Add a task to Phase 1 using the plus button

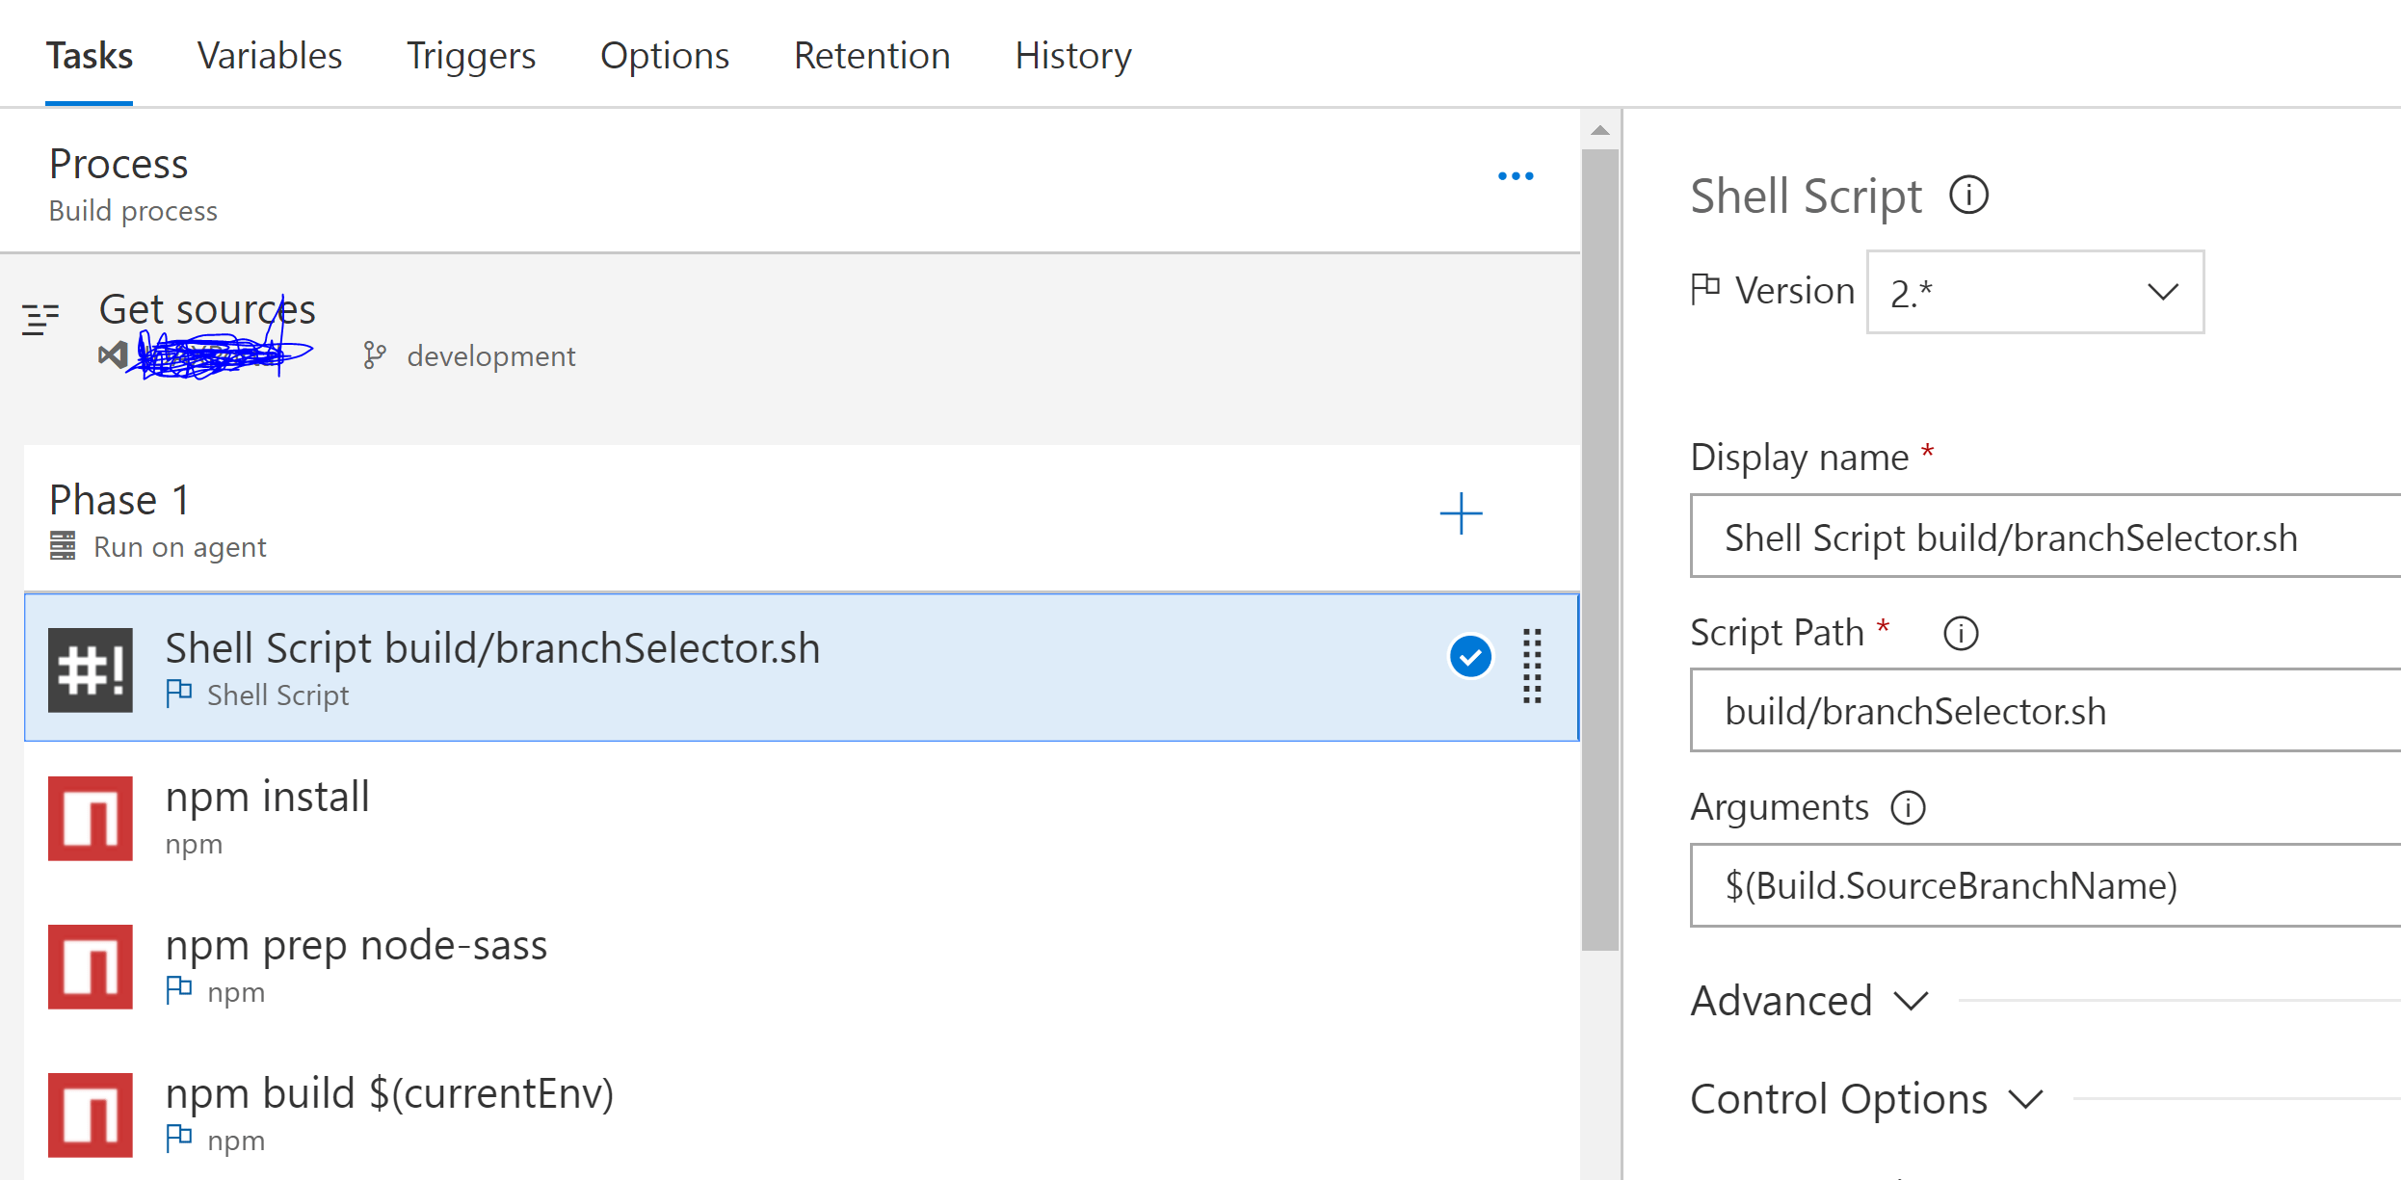[1461, 514]
